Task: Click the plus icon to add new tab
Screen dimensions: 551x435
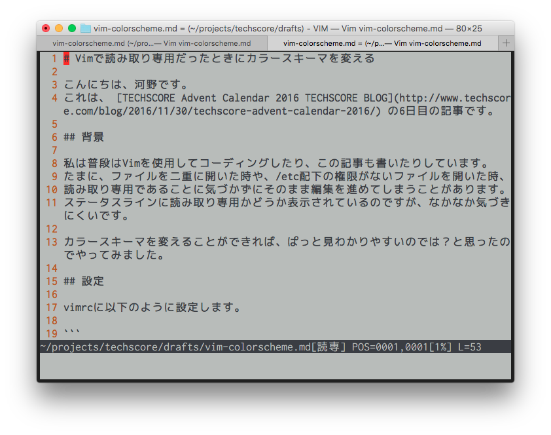Action: pyautogui.click(x=506, y=43)
